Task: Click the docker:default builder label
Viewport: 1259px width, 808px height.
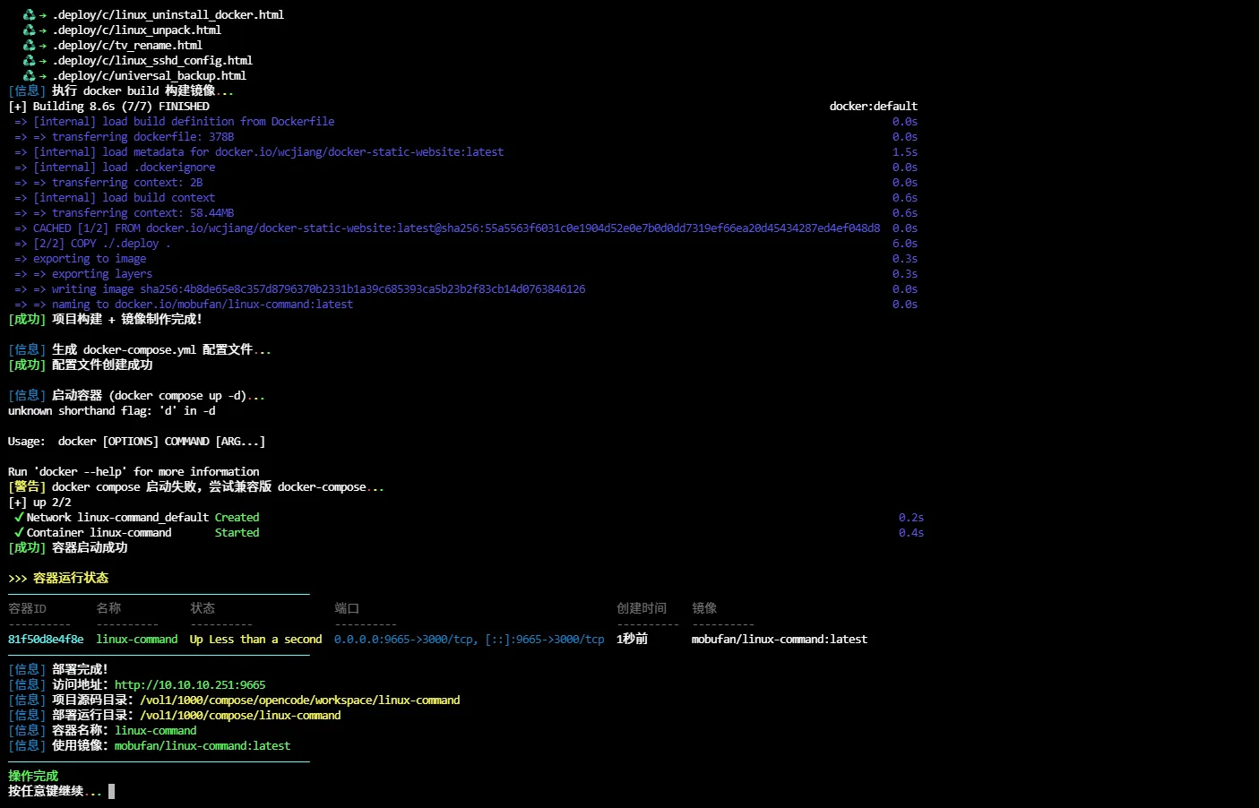Action: click(873, 107)
